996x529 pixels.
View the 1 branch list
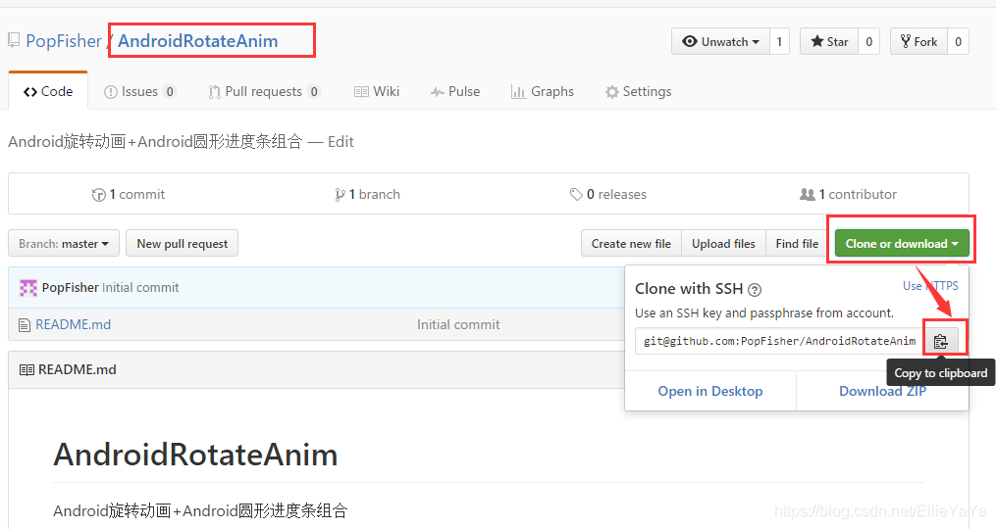(x=368, y=194)
